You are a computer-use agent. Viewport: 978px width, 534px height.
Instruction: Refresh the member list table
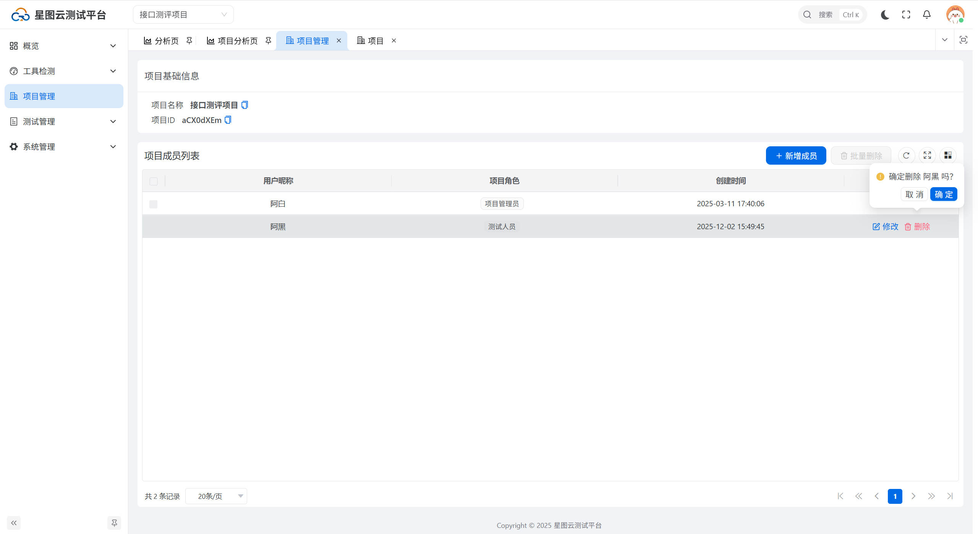point(906,155)
